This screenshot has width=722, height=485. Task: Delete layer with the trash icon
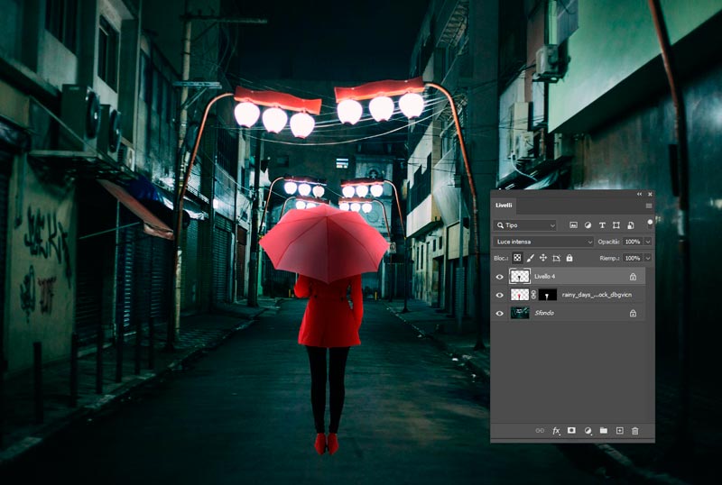(635, 431)
